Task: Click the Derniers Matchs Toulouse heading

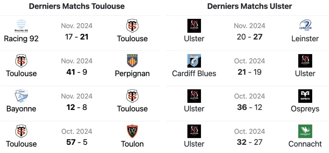Action: [77, 6]
